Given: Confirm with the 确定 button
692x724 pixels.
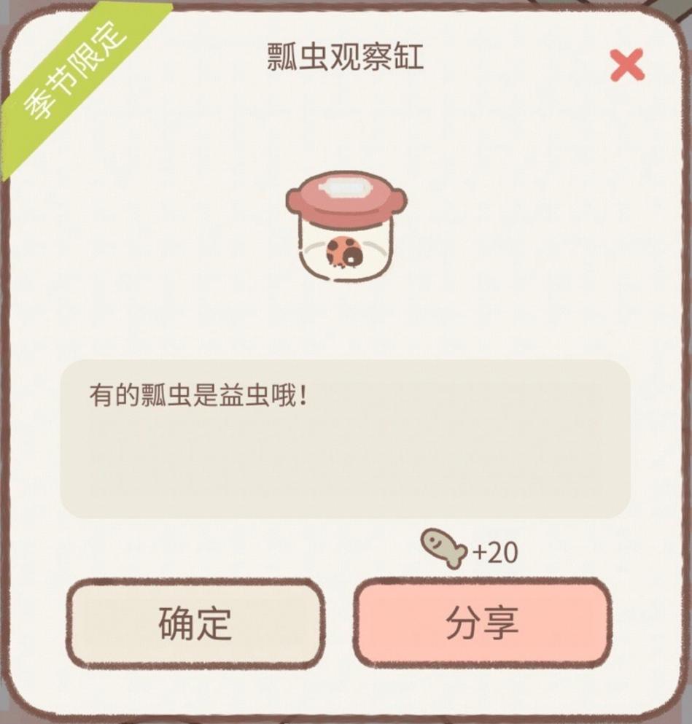Looking at the screenshot, I should point(195,623).
